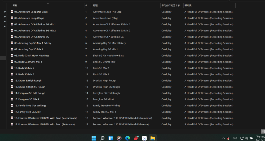Click pin icon beside row 02. Adventure Loop (Clap)
Screen dimensions: 265x141
[x=5, y=17]
